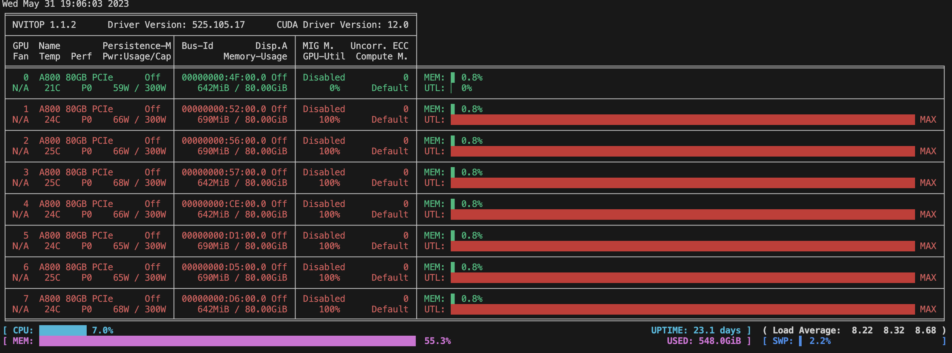The height and width of the screenshot is (353, 952).
Task: Click the Load Average values
Action: (x=893, y=330)
